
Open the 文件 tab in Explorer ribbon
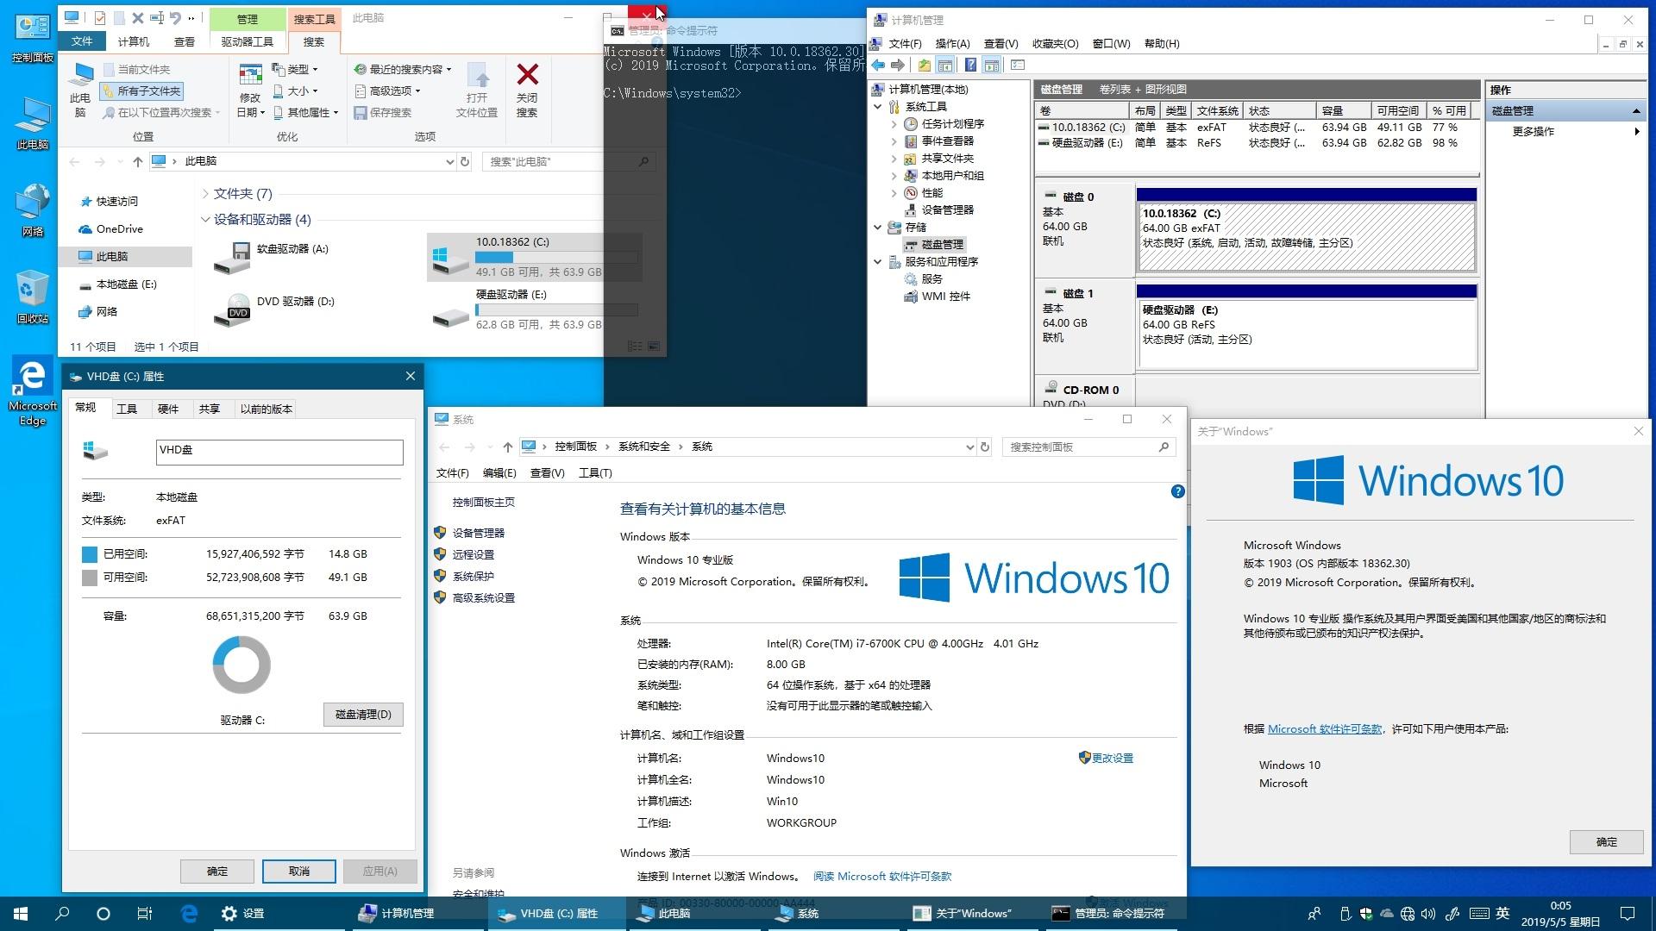82,41
